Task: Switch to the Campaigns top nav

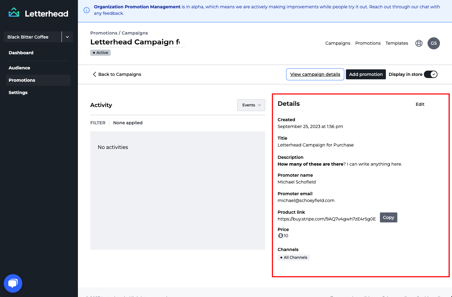Action: coord(338,43)
